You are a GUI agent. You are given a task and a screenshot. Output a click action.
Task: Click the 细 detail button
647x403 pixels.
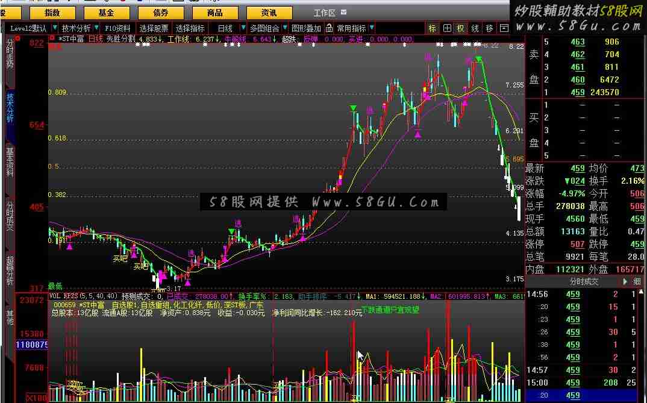(637, 282)
